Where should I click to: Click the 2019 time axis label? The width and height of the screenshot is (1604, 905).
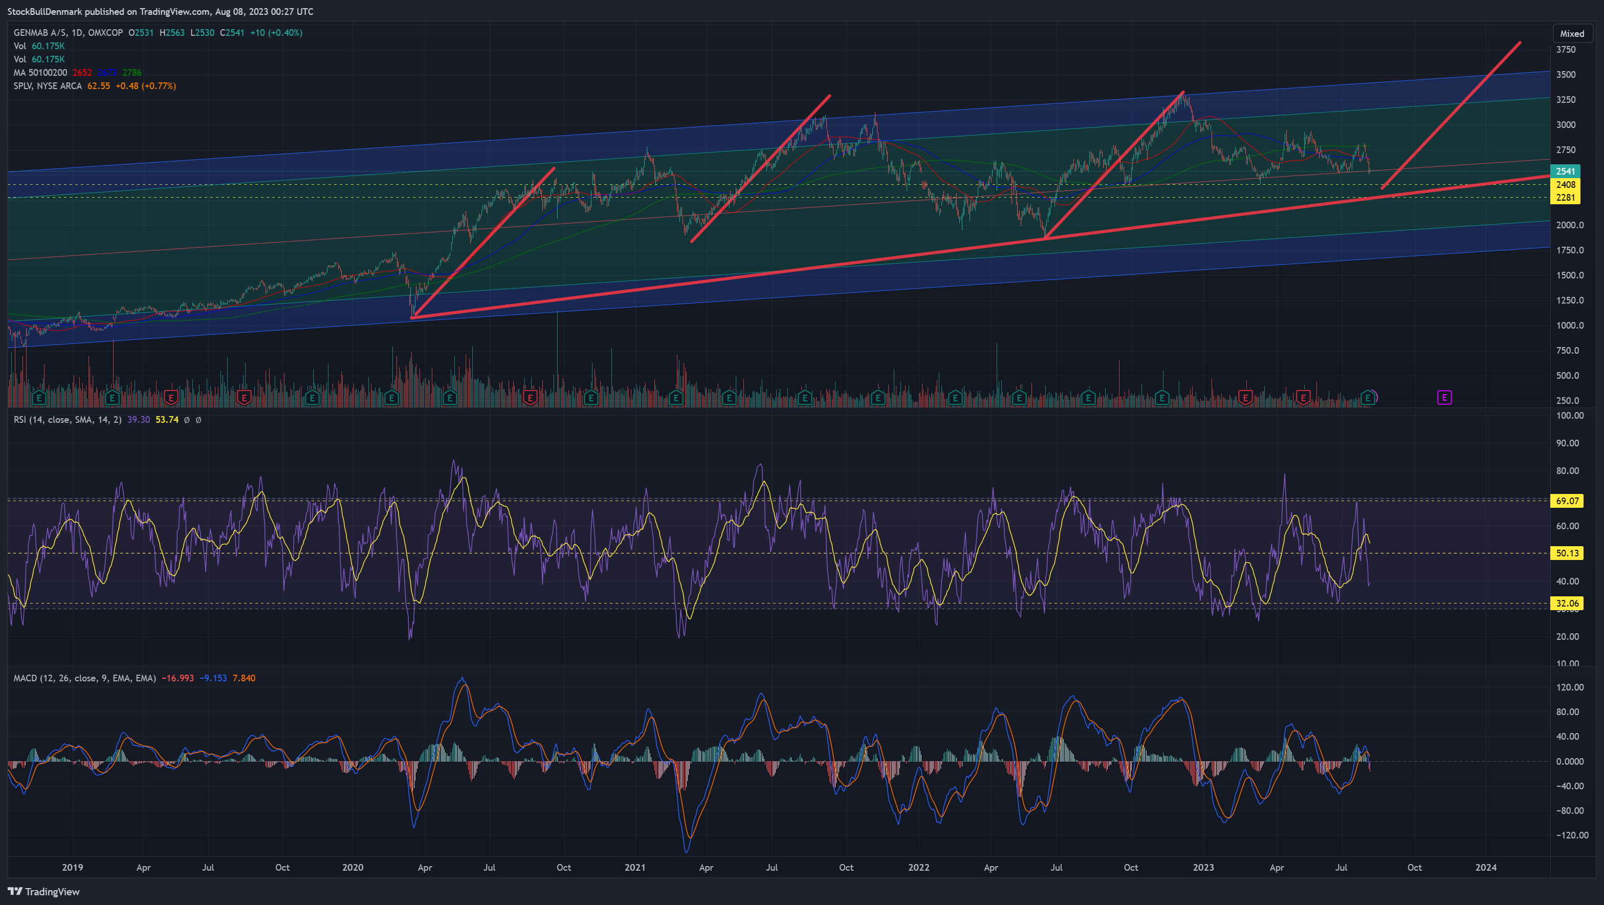pyautogui.click(x=72, y=868)
